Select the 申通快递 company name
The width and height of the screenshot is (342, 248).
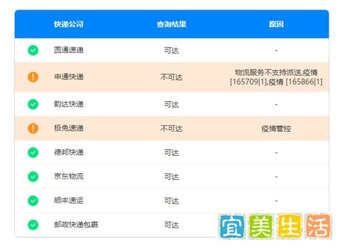69,77
